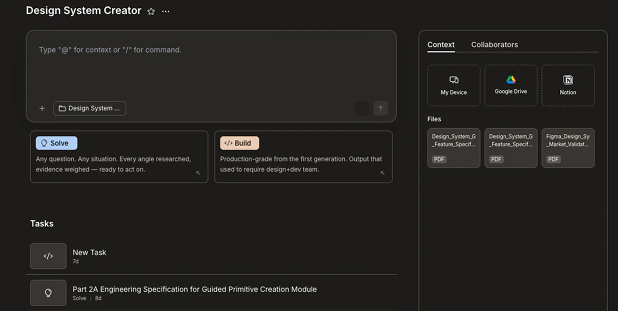Open the Design System folder selector

90,108
